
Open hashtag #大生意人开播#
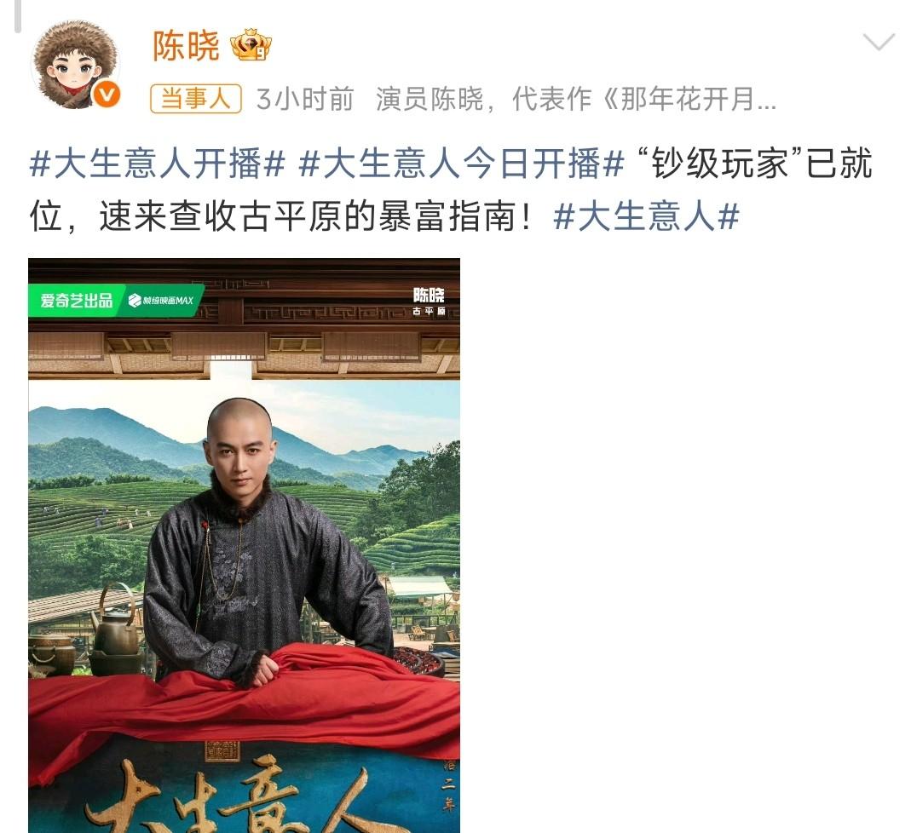158,164
